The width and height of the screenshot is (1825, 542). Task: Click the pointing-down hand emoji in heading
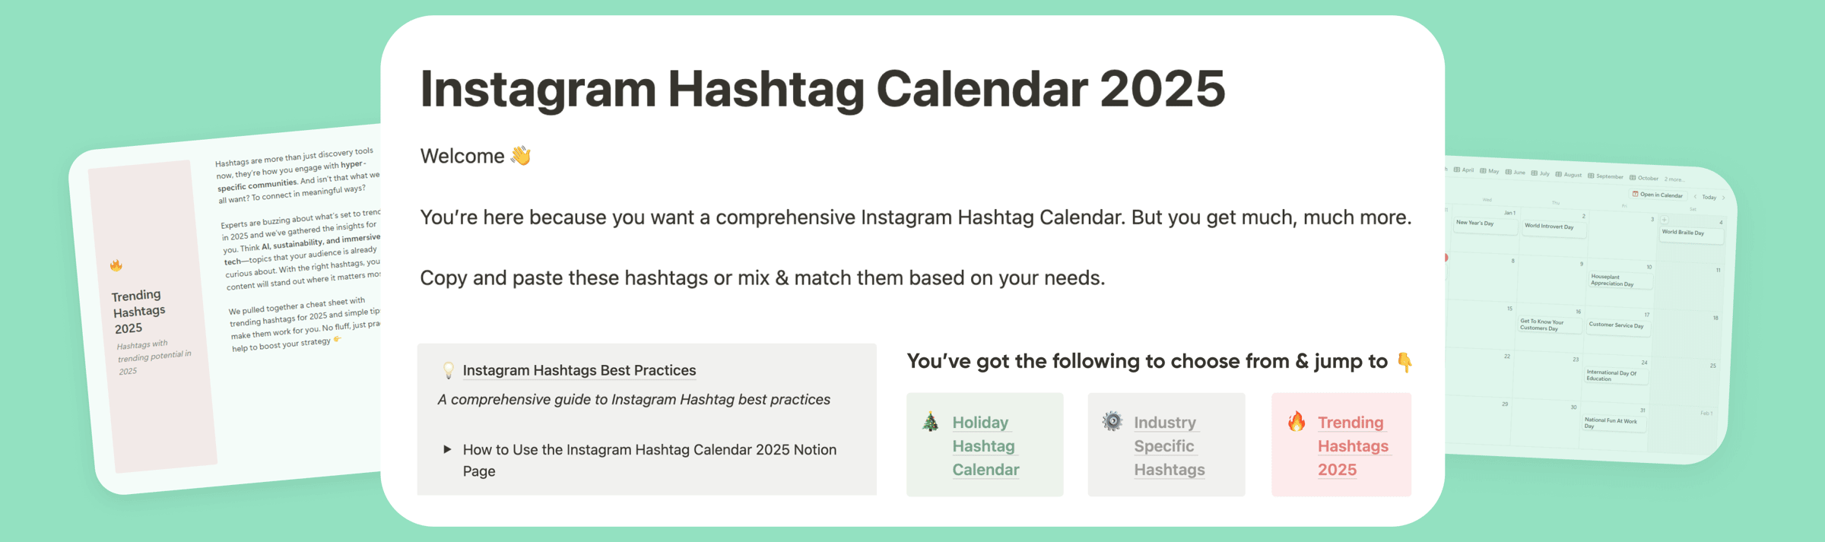pyautogui.click(x=1404, y=363)
